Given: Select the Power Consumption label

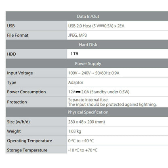Looking at the screenshot, I should (x=26, y=92).
